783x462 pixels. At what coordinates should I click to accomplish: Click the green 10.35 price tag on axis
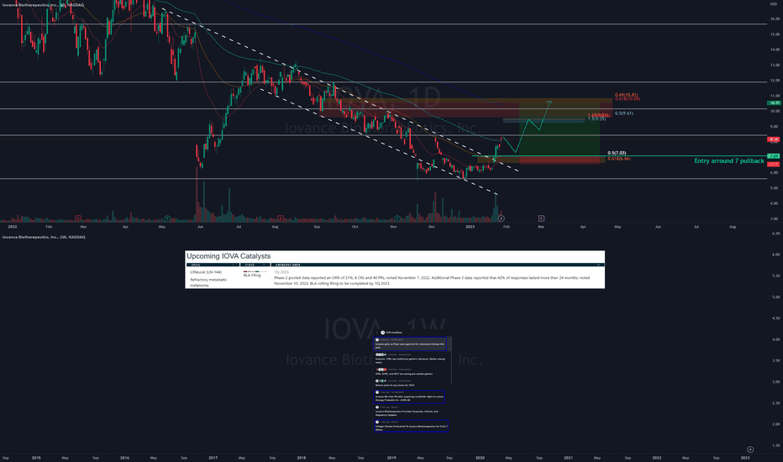pyautogui.click(x=774, y=102)
